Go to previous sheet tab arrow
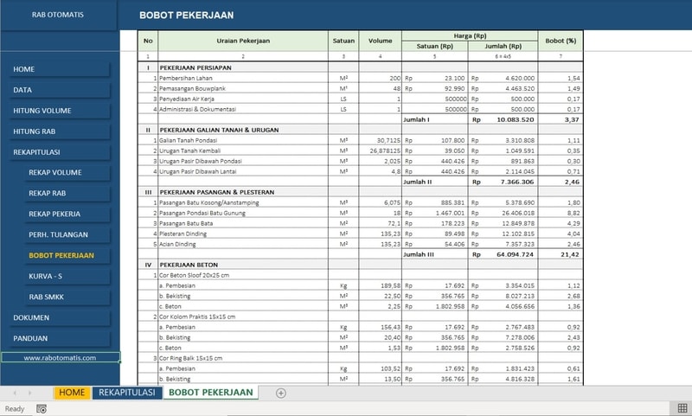This screenshot has width=692, height=416. click(15, 393)
